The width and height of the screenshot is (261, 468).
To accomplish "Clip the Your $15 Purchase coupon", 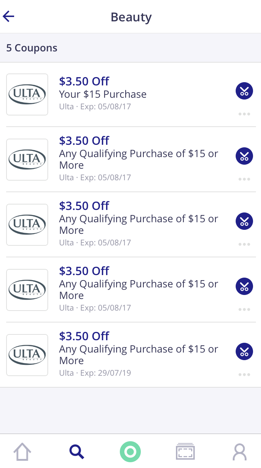I will click(x=244, y=91).
